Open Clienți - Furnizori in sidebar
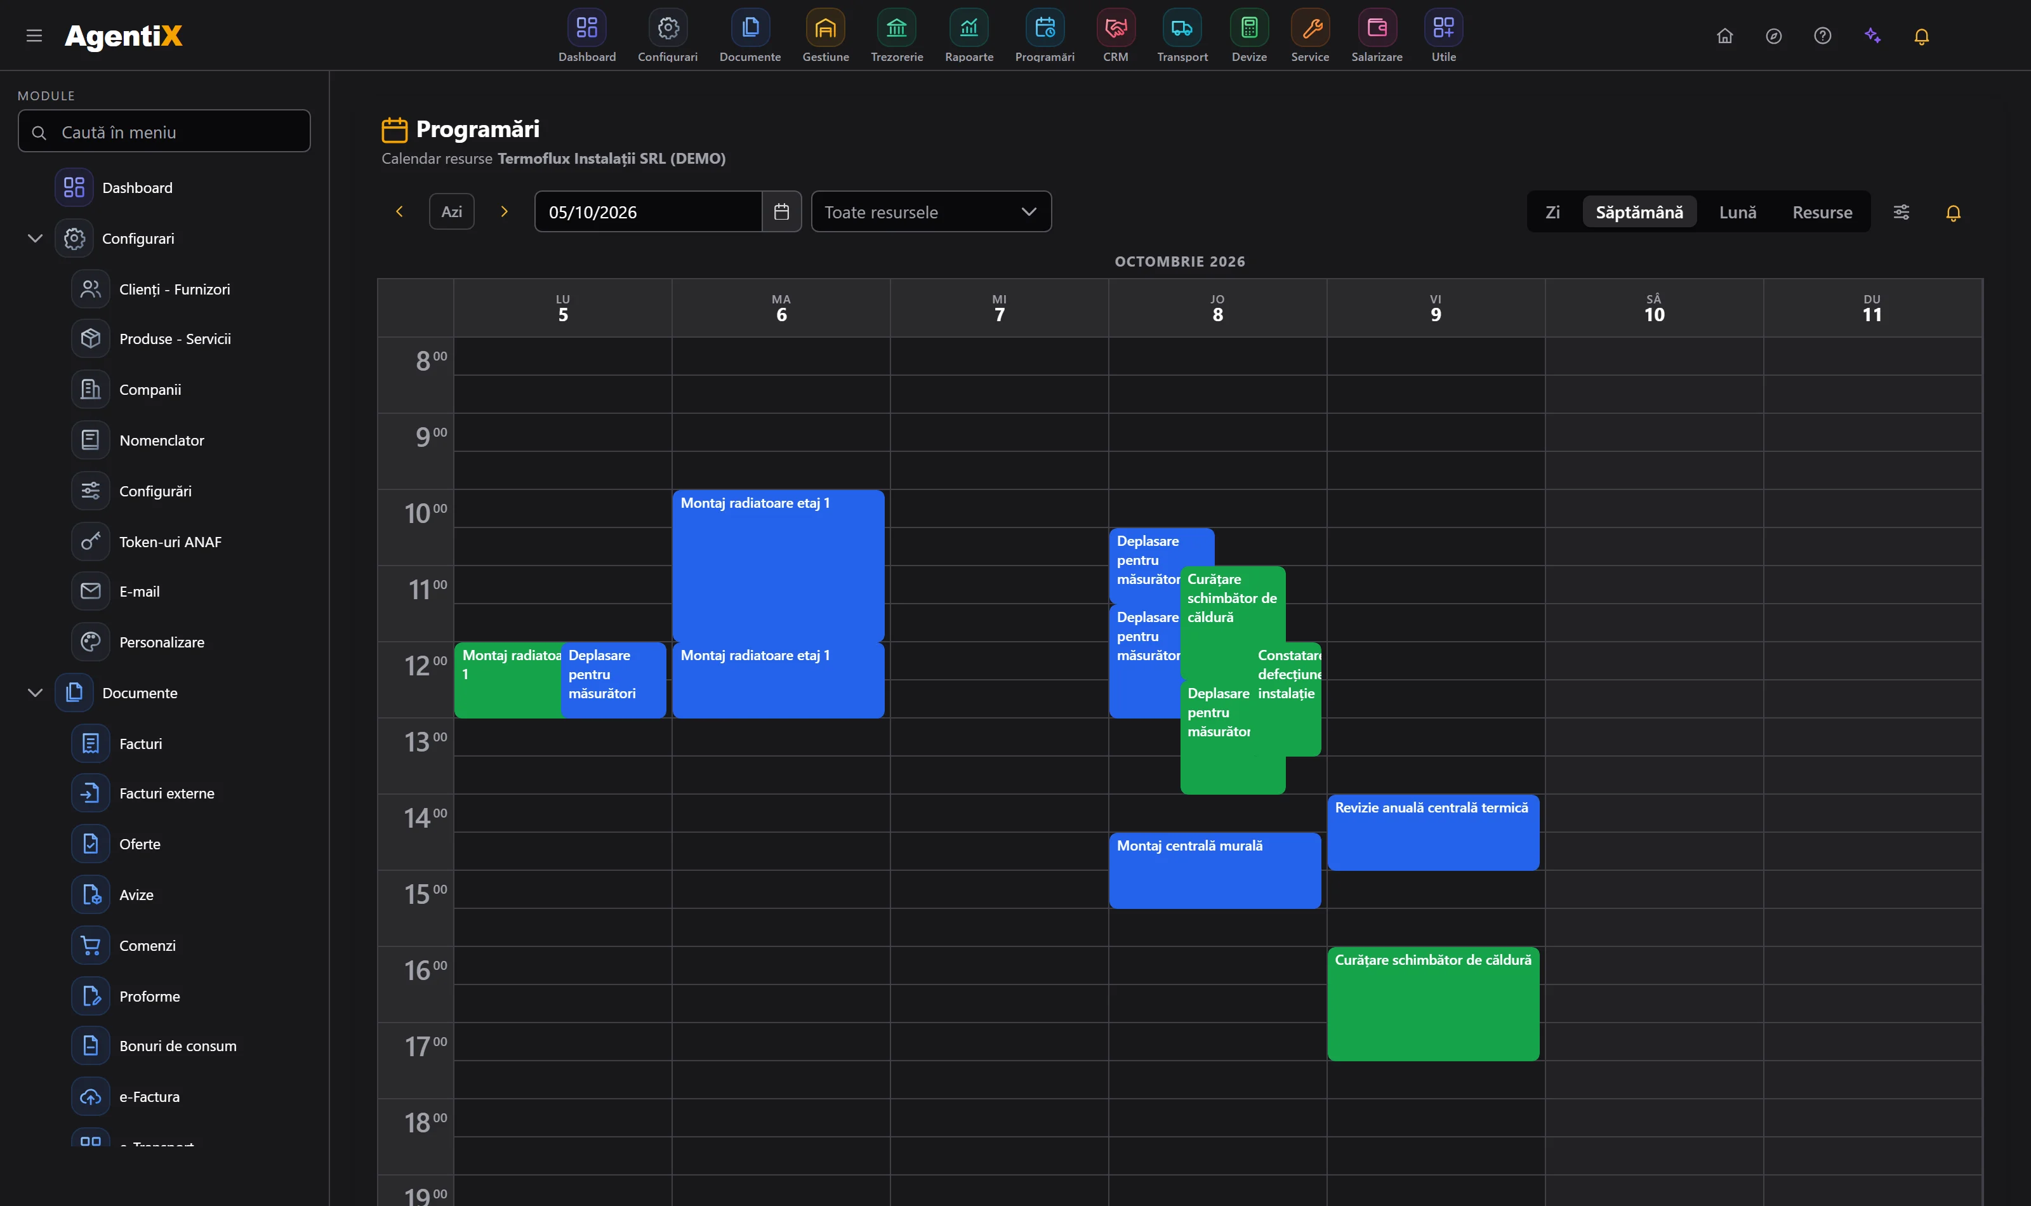Screen dimensions: 2031x1206 (x=150, y=289)
